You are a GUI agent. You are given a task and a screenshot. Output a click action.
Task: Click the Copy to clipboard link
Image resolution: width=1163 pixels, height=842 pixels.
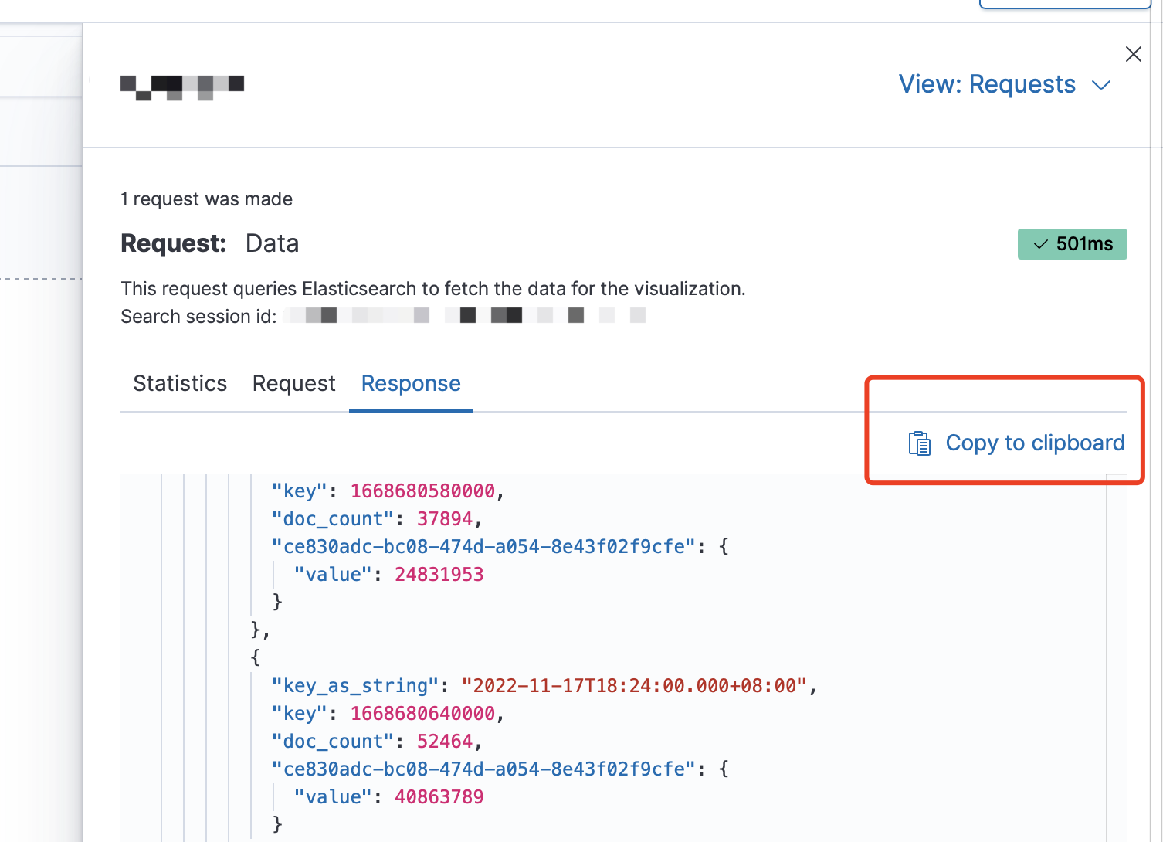point(1035,443)
